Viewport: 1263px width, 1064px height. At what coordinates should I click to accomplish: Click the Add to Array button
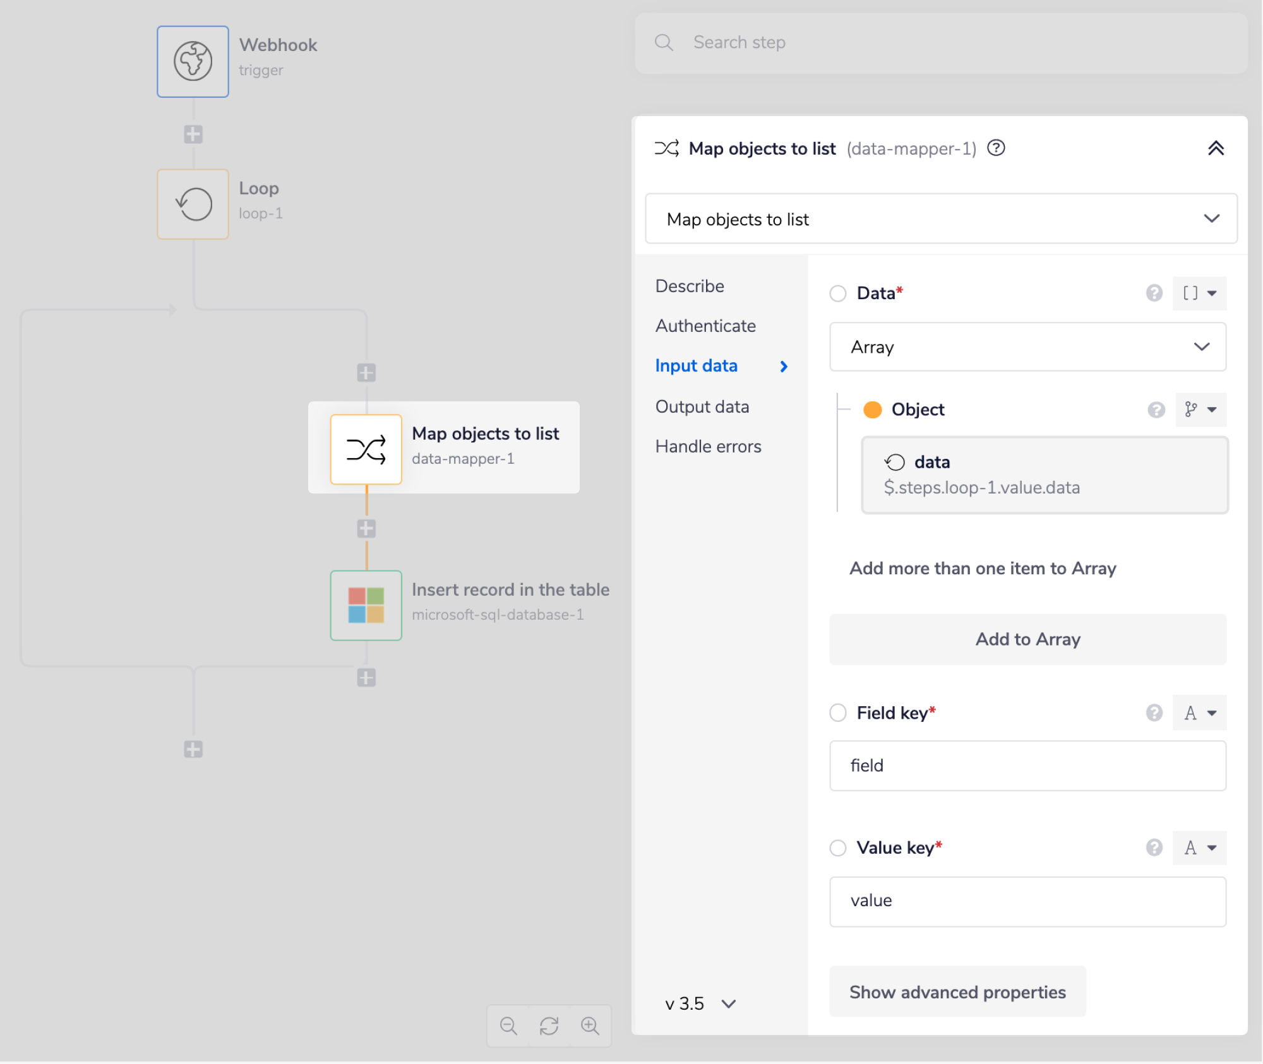point(1027,639)
